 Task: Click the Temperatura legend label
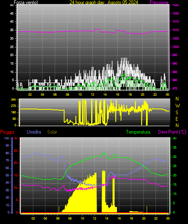(138, 132)
